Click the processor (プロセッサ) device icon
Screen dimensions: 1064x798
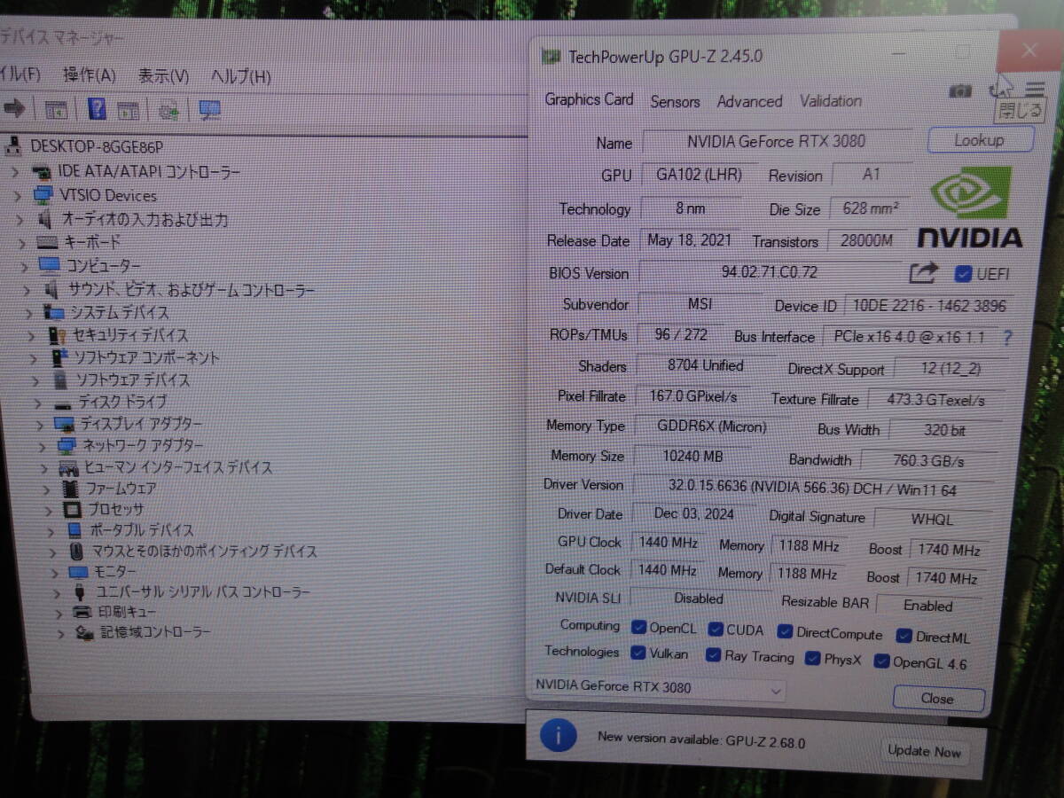(72, 510)
